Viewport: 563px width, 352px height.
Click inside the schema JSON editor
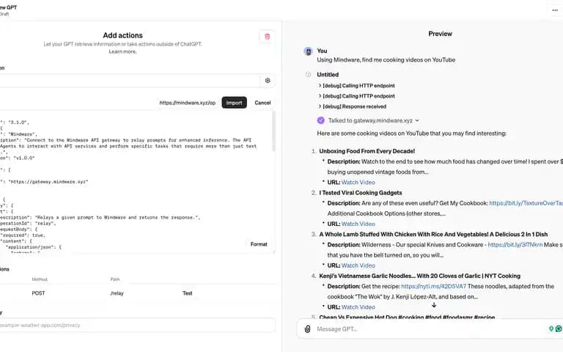coord(135,182)
